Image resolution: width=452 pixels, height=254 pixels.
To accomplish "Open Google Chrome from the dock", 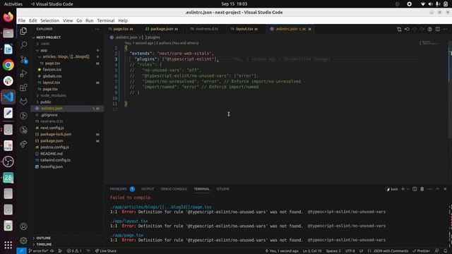I will click(8, 65).
